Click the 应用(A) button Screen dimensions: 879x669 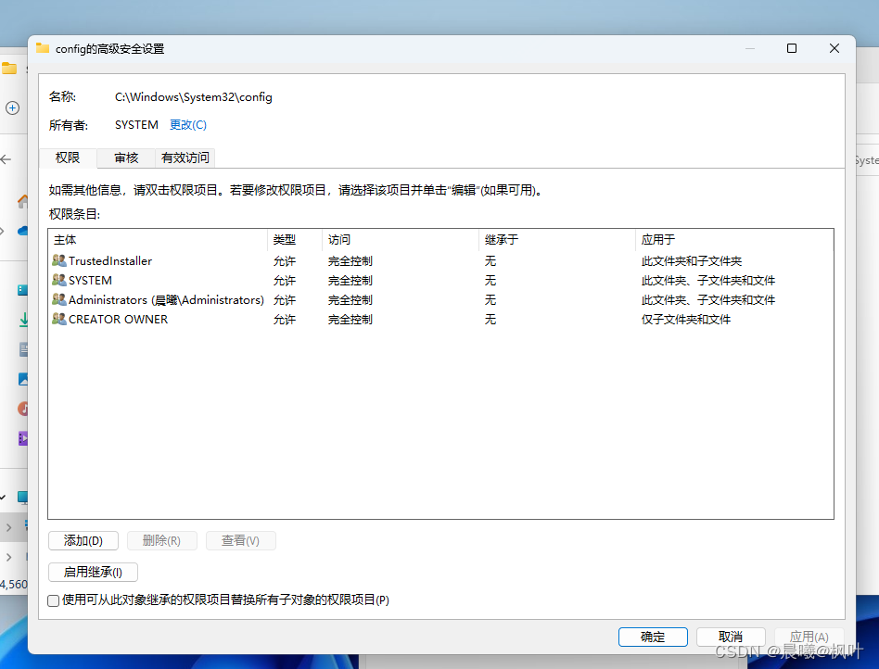pos(809,637)
